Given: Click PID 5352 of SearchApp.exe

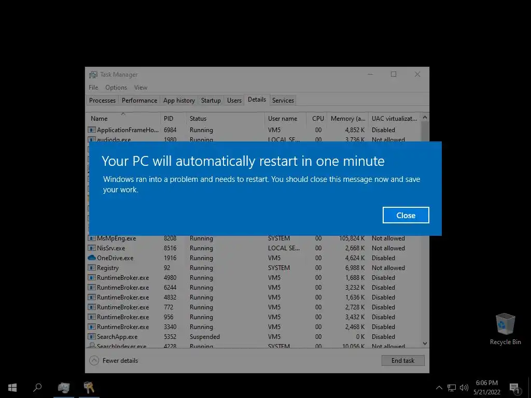Looking at the screenshot, I should coord(170,337).
